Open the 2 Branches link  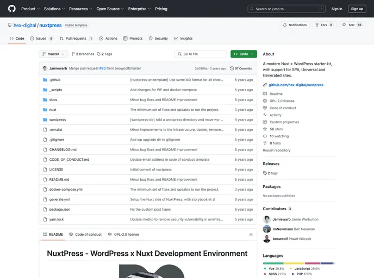pyautogui.click(x=83, y=54)
